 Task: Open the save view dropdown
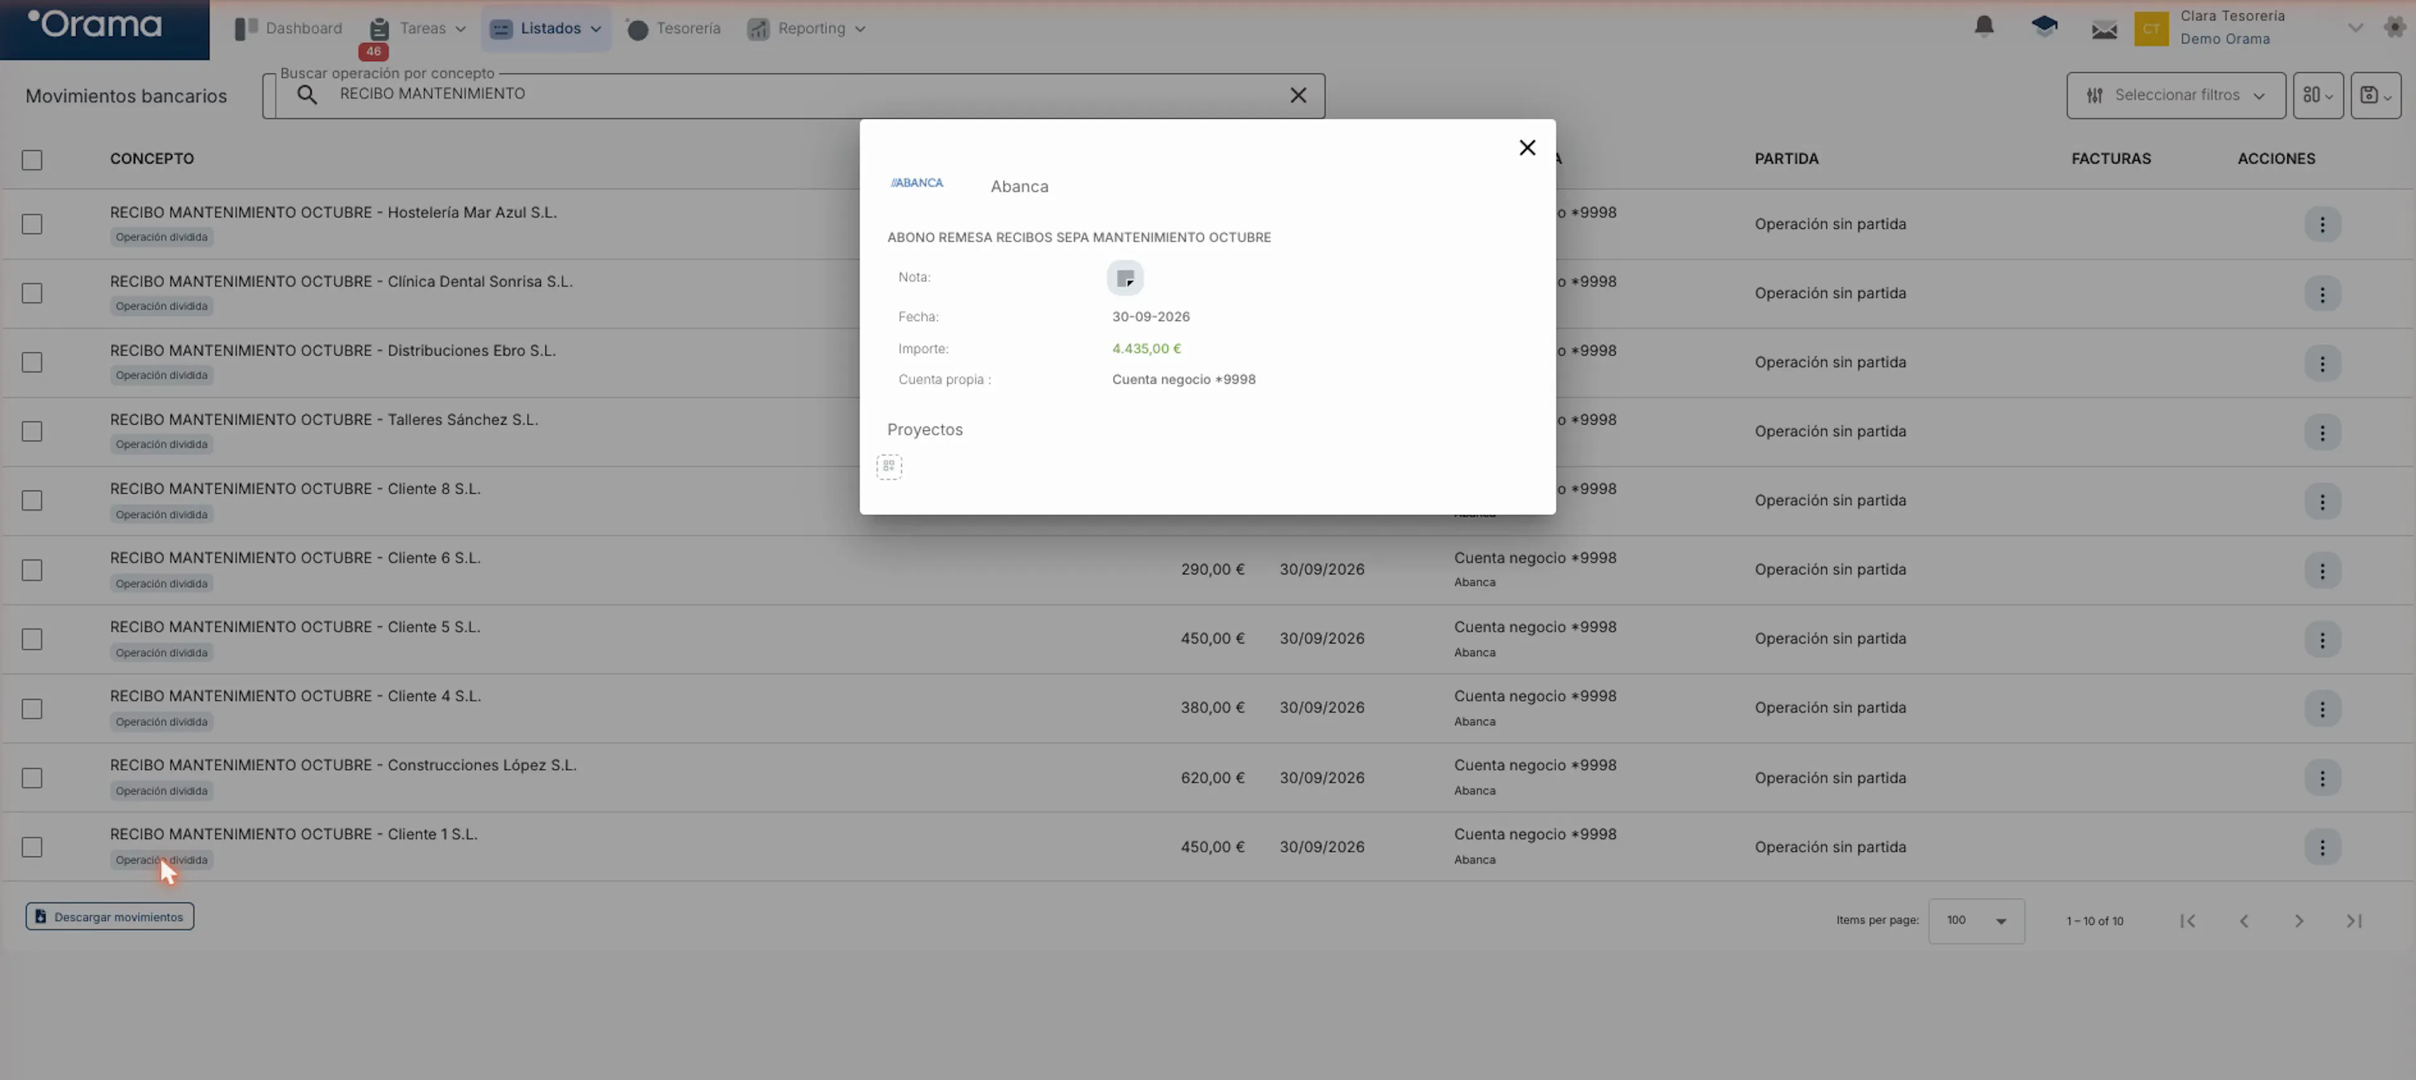coord(2374,95)
